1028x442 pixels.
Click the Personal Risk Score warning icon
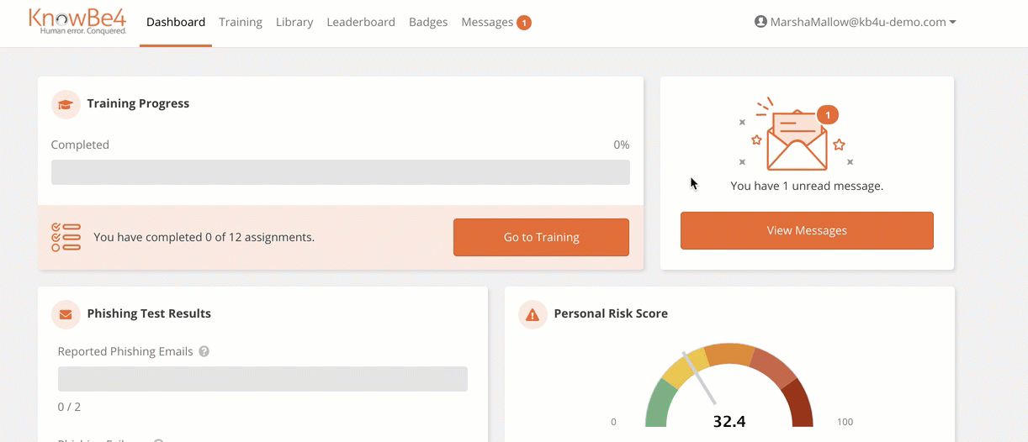pyautogui.click(x=533, y=314)
